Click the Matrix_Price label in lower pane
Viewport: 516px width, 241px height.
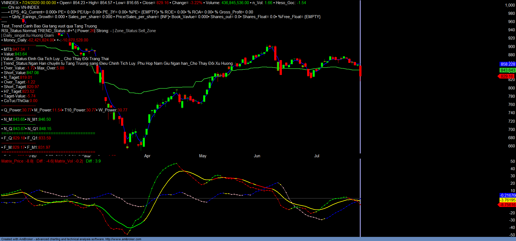click(12, 161)
